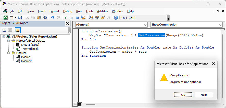Select Module2 in the tree
Screen dimensions: 226x108
click(x=26, y=61)
